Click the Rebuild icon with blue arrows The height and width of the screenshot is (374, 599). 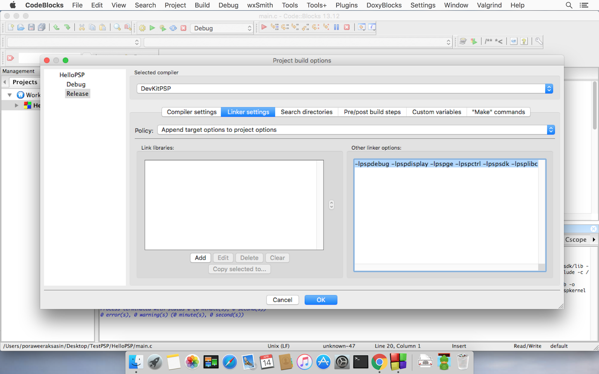click(173, 28)
